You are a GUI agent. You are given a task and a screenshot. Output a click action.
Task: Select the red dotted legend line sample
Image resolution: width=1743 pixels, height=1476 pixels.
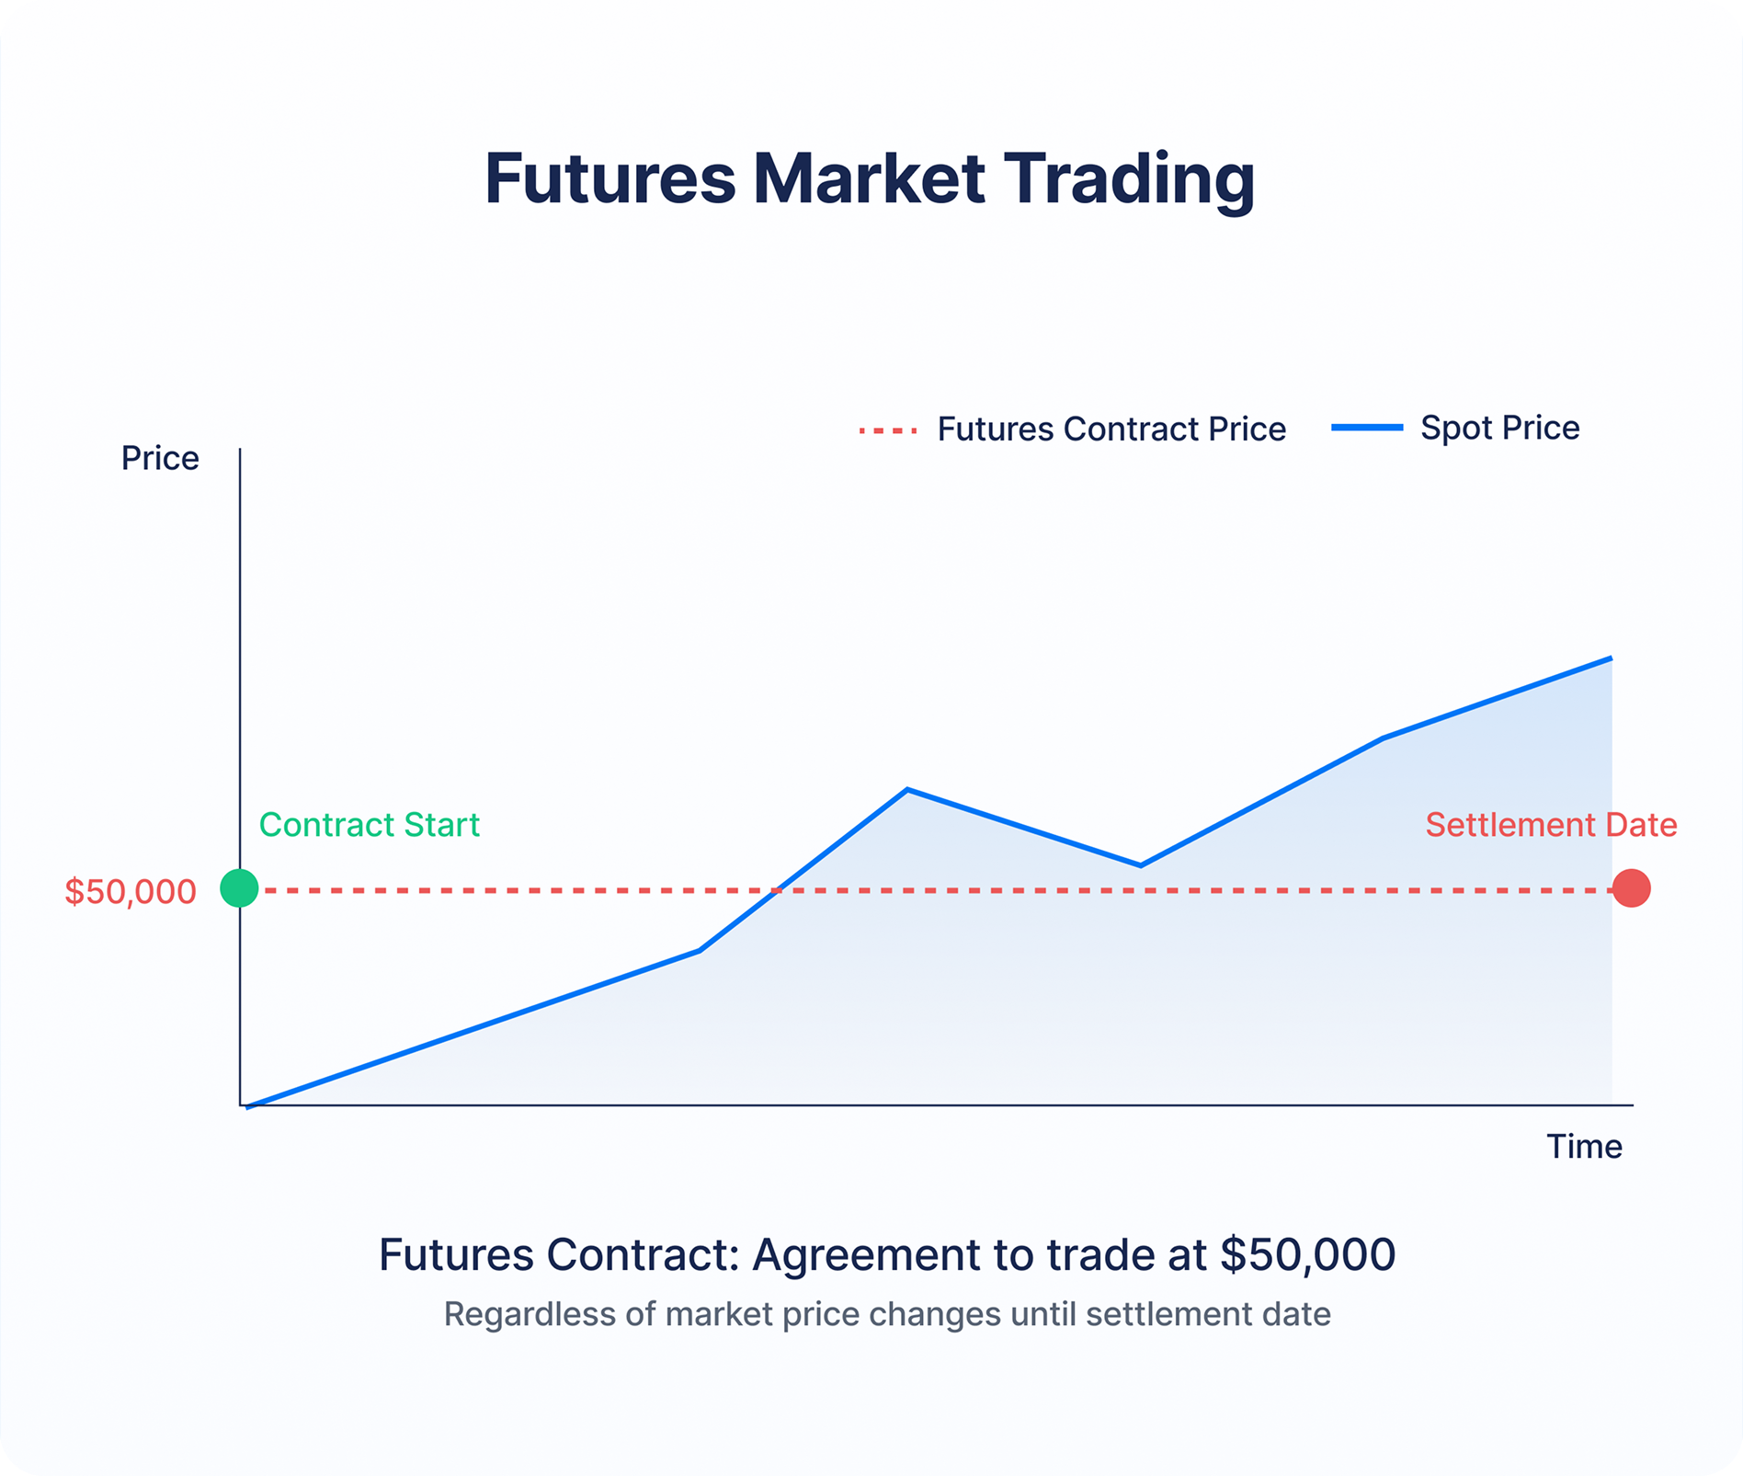coord(888,430)
